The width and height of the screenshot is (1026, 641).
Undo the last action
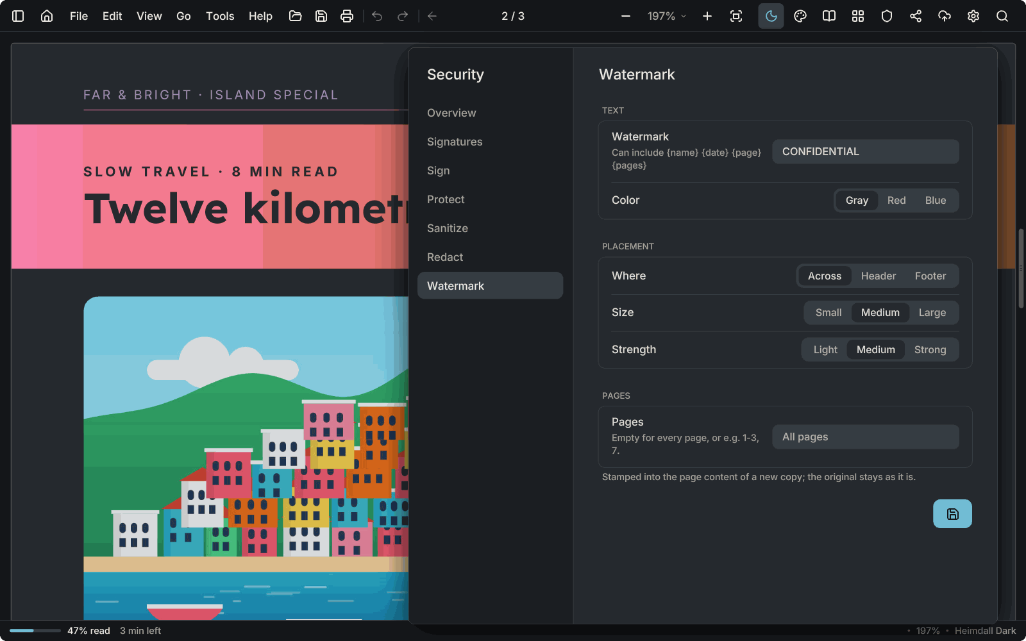[377, 16]
